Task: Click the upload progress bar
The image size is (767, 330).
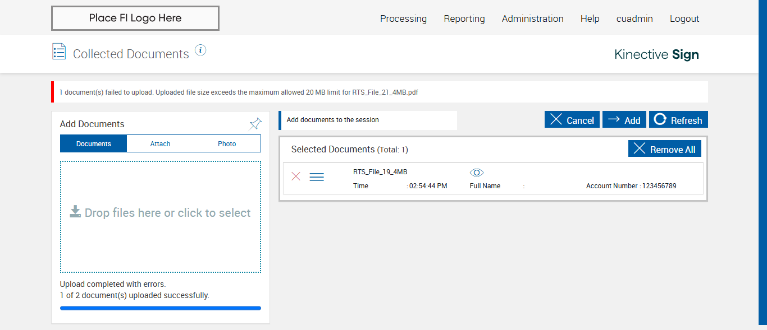Action: click(x=161, y=308)
